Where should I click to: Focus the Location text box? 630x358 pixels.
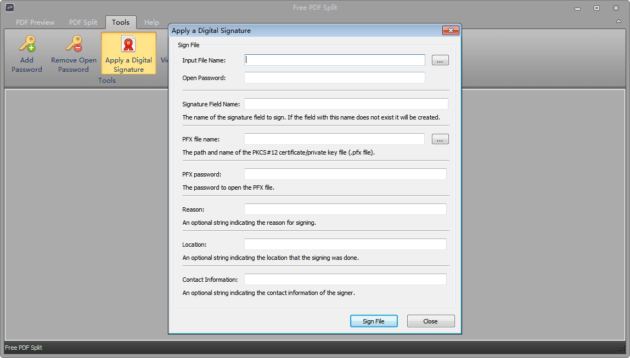pyautogui.click(x=346, y=245)
